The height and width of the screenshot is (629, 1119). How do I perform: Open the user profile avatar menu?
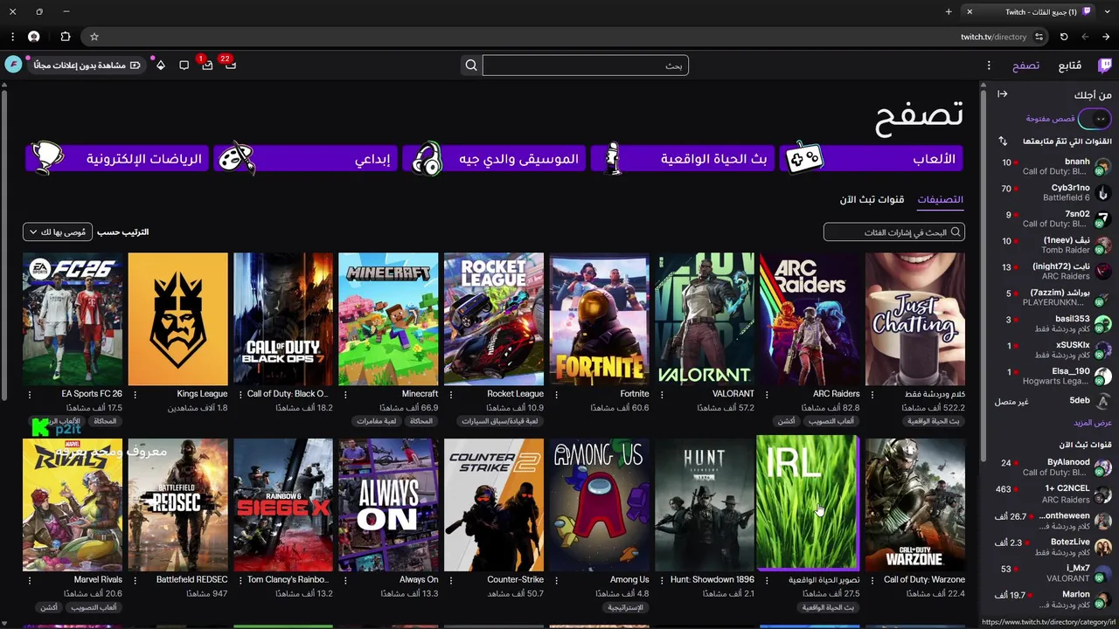pyautogui.click(x=13, y=65)
